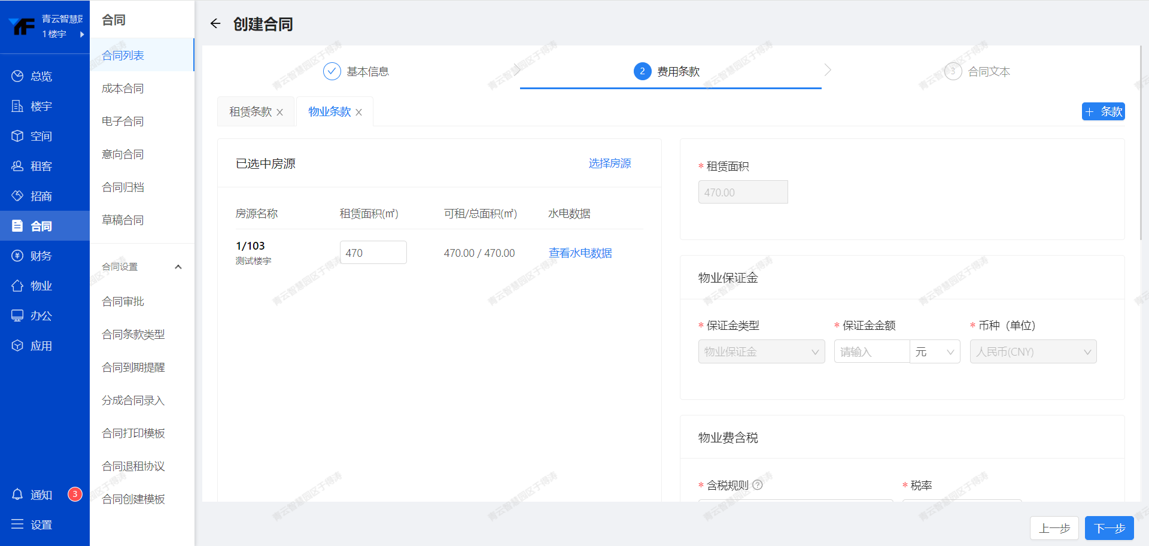
Task: Click the 选择房源 link
Action: (x=609, y=163)
